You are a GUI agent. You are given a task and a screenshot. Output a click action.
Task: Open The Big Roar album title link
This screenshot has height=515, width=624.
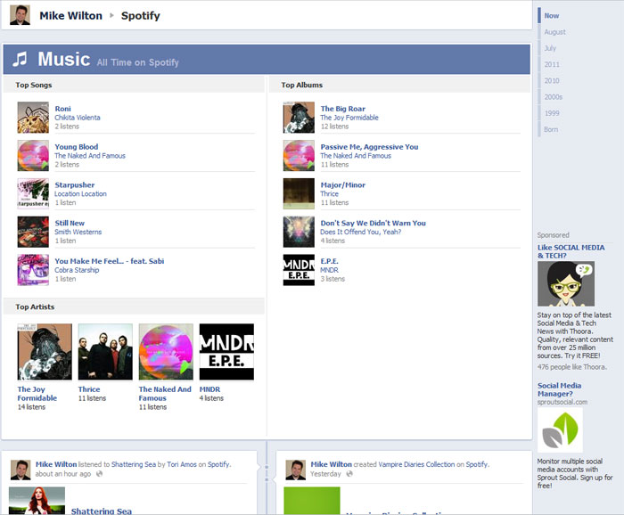pyautogui.click(x=343, y=109)
